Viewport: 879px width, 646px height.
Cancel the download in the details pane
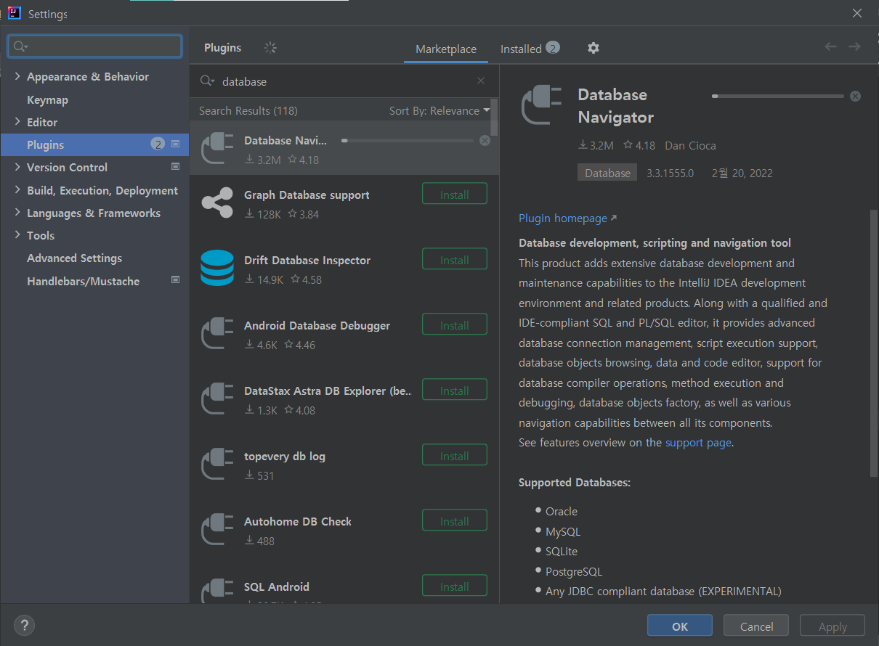point(855,96)
